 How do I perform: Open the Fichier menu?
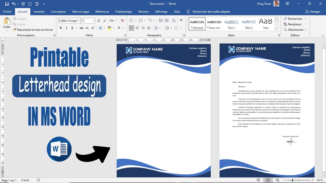[x=7, y=12]
